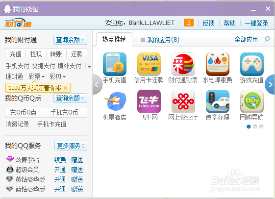Click 赠送 for 蓝钻豪华版
This screenshot has width=275, height=199.
click(x=77, y=189)
